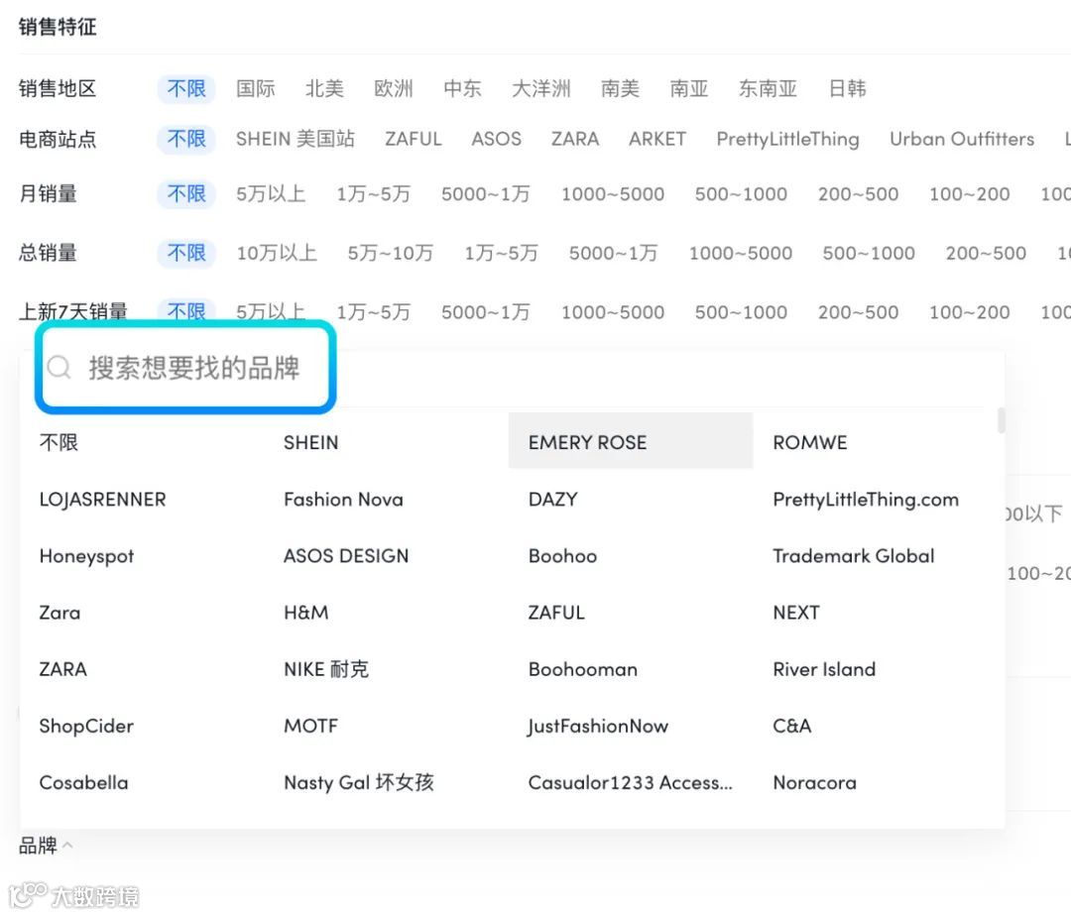Pick LOJASRENNER brand from list

102,499
